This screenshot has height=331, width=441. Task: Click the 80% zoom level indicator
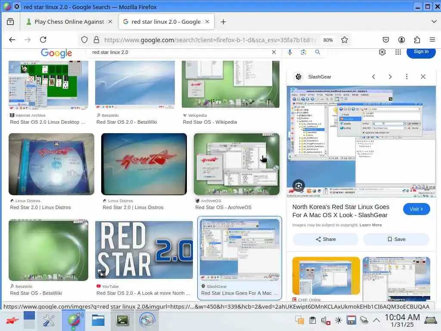tap(328, 40)
